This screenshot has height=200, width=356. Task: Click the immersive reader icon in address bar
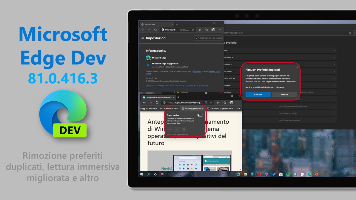click(206, 102)
